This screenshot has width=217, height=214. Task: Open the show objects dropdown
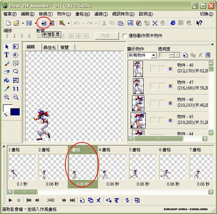coord(153,55)
